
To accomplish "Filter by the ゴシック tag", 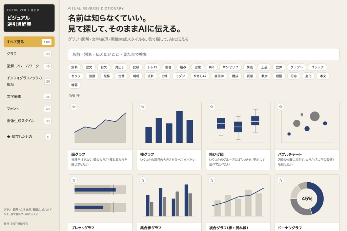I will (317, 67).
